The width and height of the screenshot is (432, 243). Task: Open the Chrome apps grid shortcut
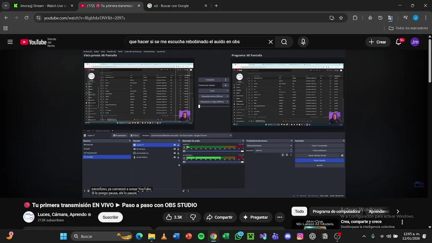(5, 28)
